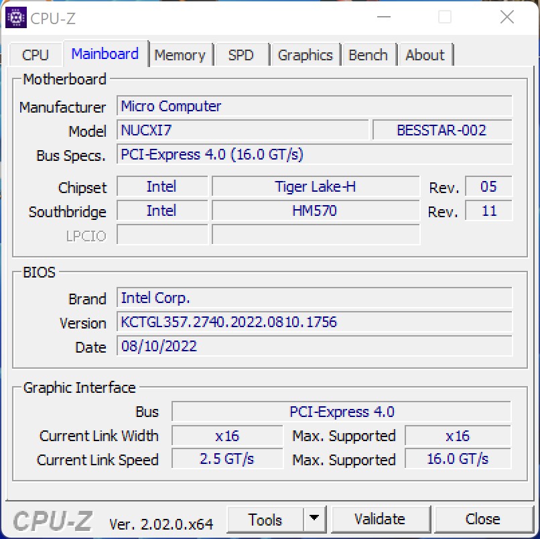540x539 pixels.
Task: Click the Southbridge Rev. '11' value
Action: 488,211
